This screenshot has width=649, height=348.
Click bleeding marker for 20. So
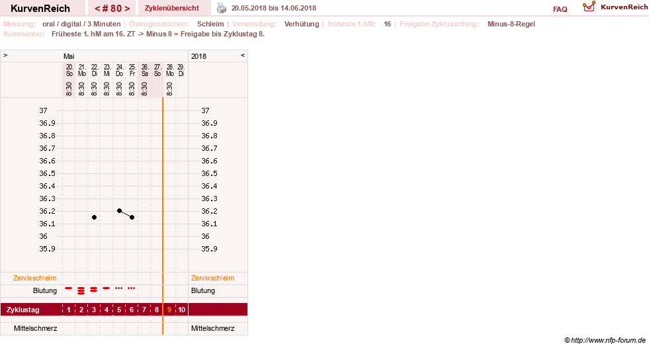69,288
